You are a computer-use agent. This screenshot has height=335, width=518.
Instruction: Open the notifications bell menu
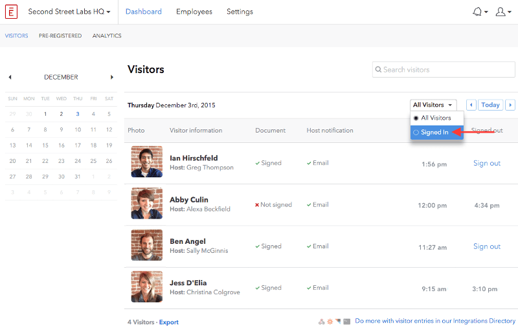pyautogui.click(x=480, y=12)
